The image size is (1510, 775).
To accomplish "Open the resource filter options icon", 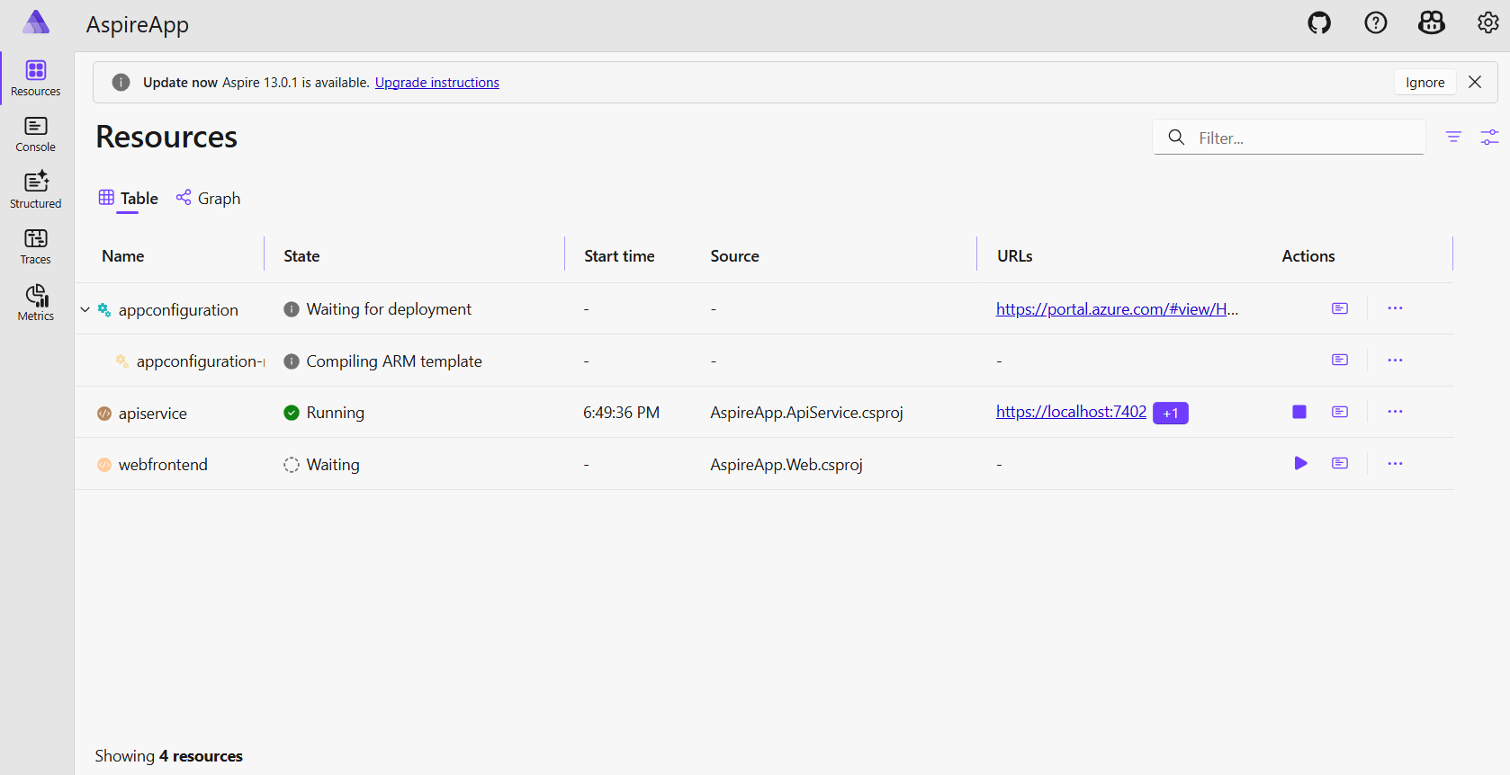I will click(1453, 137).
